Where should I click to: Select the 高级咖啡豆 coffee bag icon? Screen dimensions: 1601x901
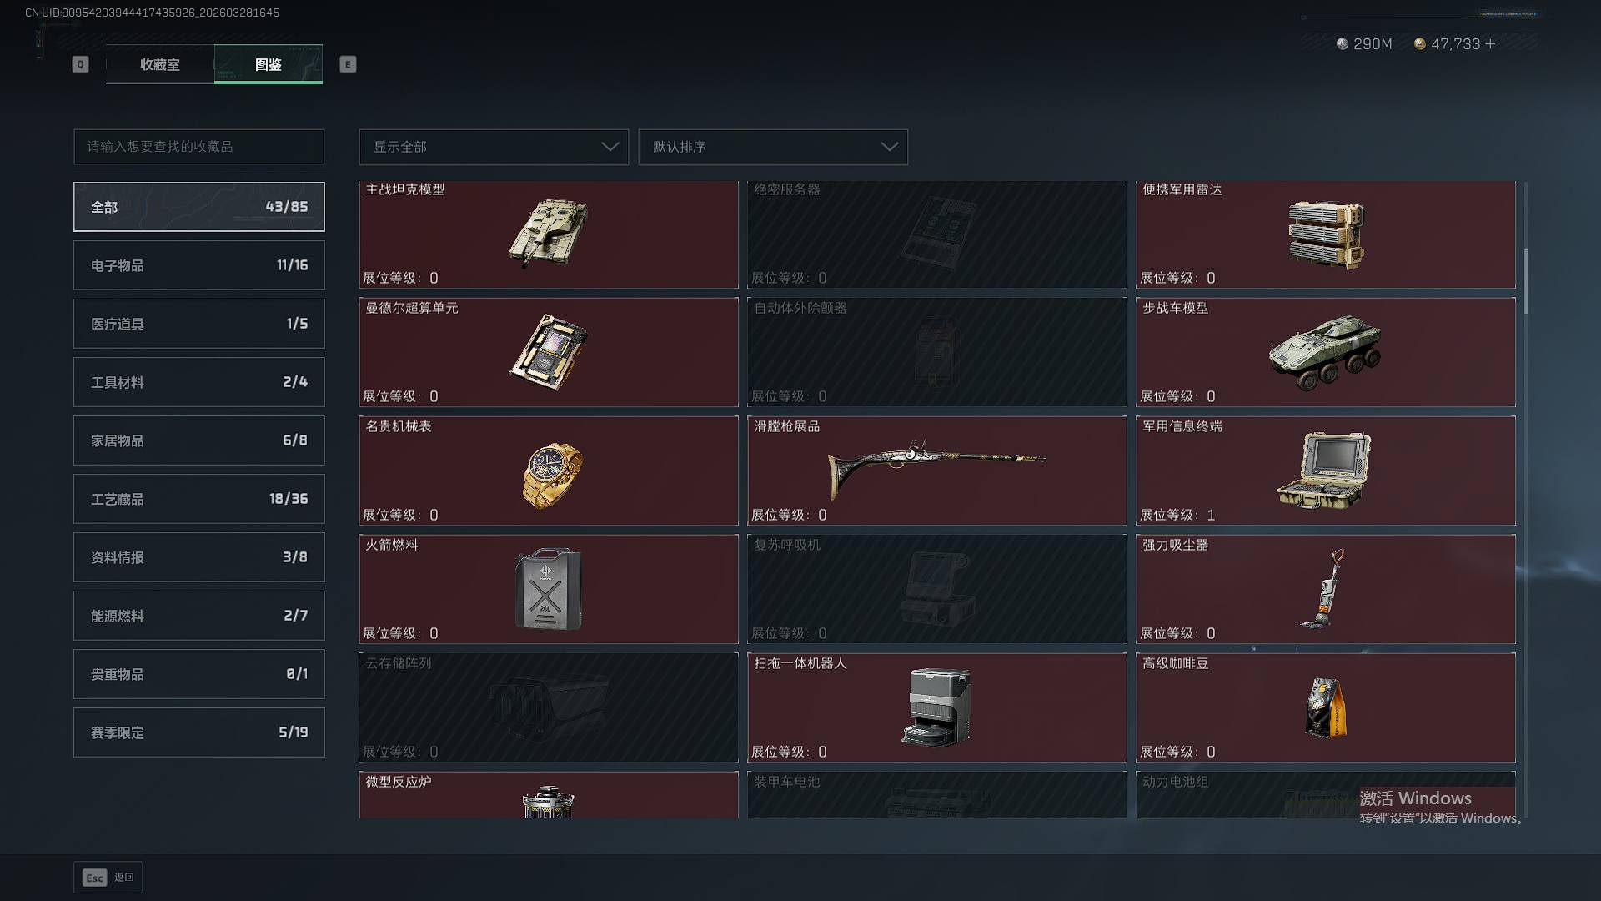pos(1325,707)
